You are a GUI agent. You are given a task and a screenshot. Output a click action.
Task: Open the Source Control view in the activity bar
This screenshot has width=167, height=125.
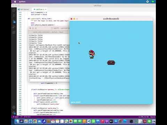(14, 22)
